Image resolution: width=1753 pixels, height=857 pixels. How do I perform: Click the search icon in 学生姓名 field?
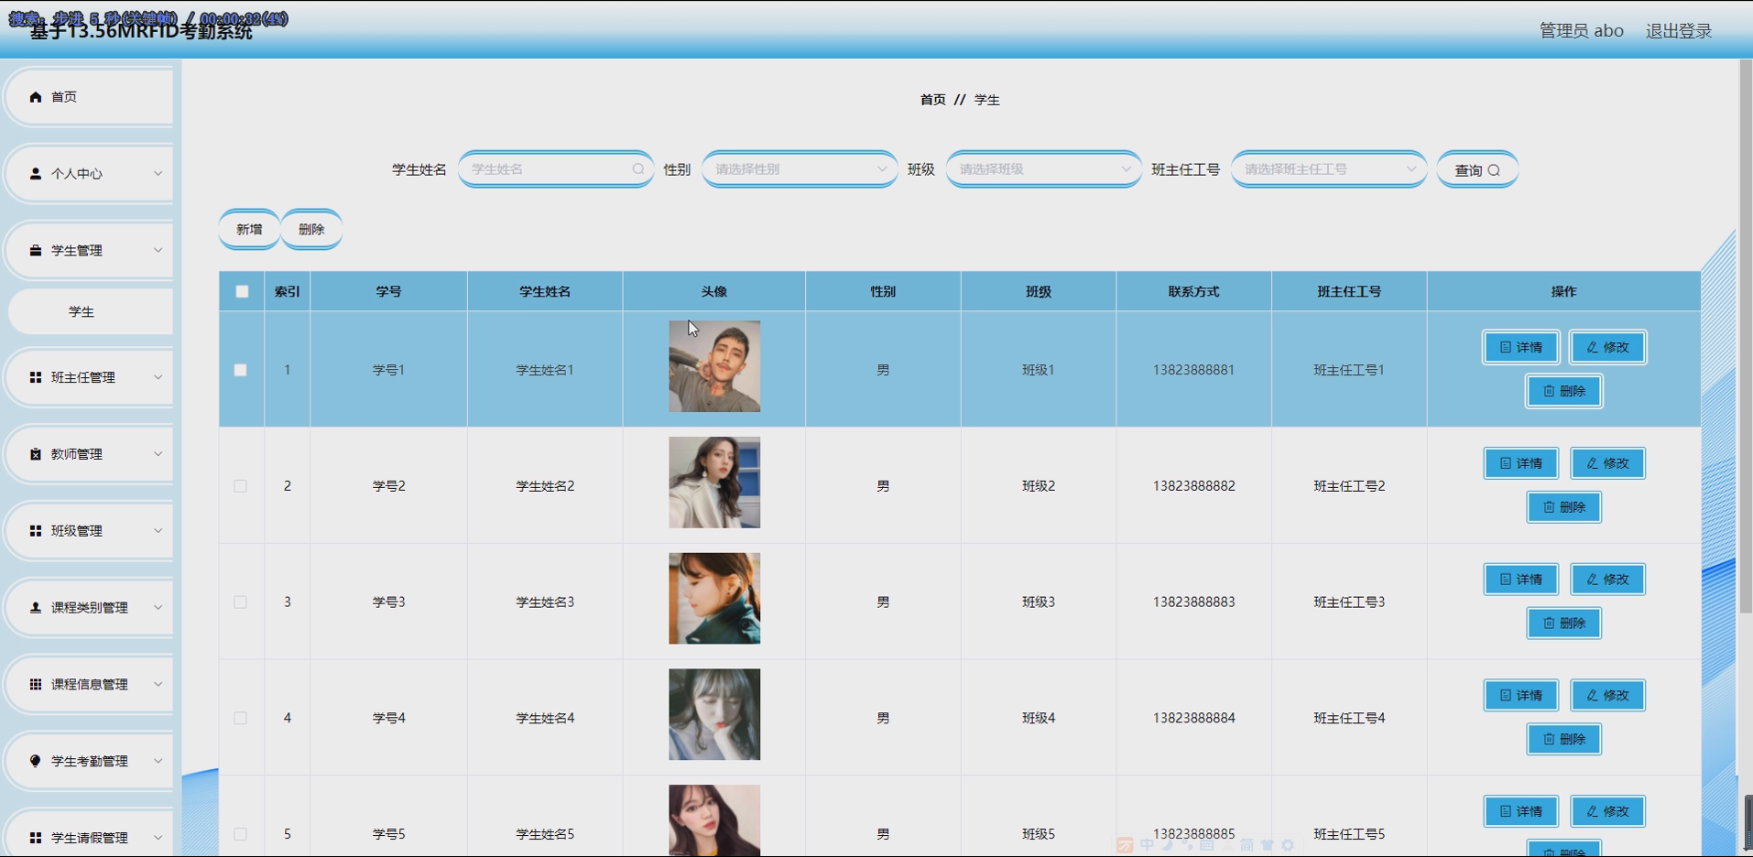638,169
